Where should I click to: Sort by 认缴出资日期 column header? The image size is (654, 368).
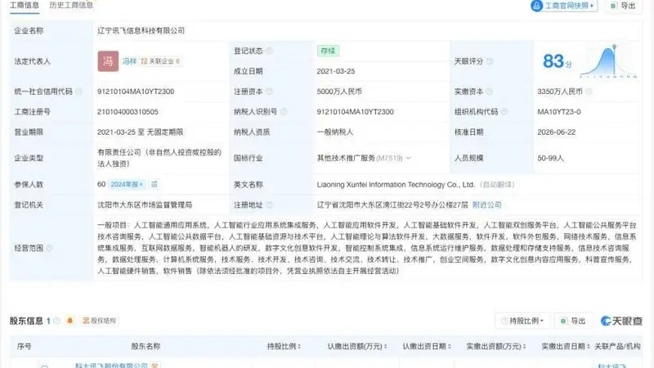point(426,346)
